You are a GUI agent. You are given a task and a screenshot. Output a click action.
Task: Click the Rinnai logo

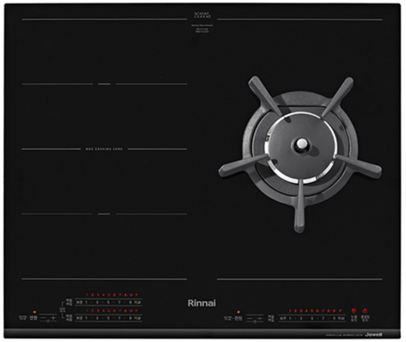coord(201,302)
